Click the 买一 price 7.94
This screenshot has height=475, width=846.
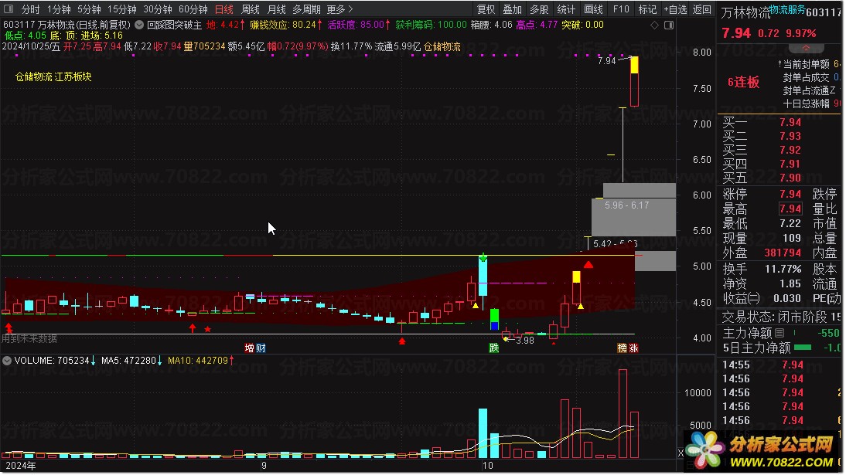[x=790, y=122]
